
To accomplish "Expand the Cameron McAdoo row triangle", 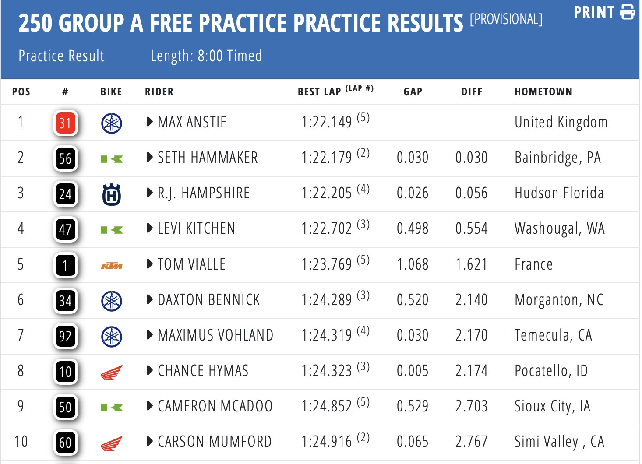I will click(150, 406).
